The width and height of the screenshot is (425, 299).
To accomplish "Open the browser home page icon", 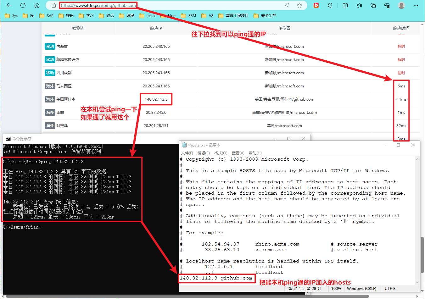I will tap(37, 5).
